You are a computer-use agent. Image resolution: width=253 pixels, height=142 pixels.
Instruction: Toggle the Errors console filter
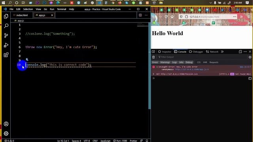click(155, 62)
